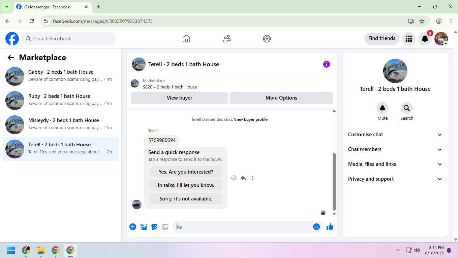This screenshot has width=458, height=258.
Task: Click the large house photo in right panel
Action: tap(395, 71)
